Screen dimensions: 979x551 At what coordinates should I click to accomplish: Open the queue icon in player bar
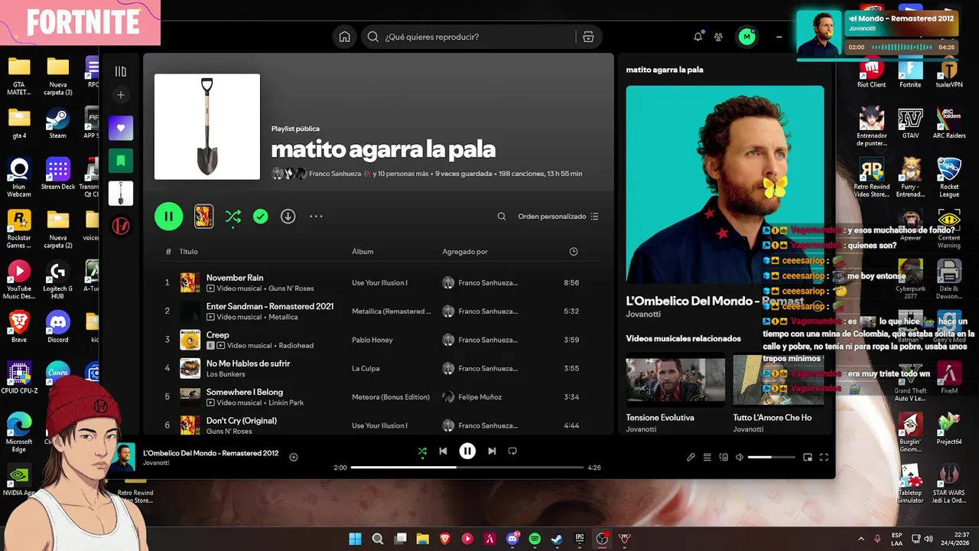(707, 458)
